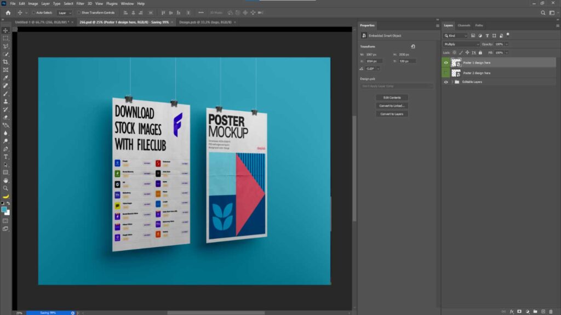Pick the Hand tool
This screenshot has width=561, height=315.
(x=6, y=180)
